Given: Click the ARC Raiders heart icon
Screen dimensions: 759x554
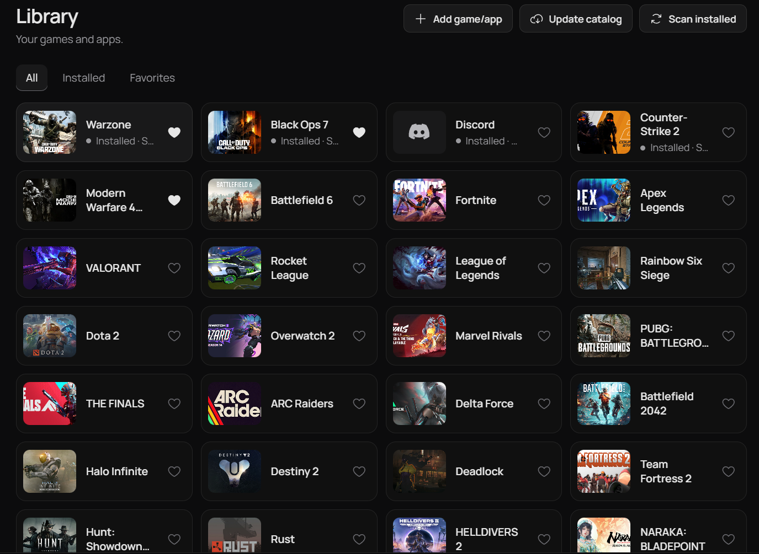Looking at the screenshot, I should pyautogui.click(x=359, y=404).
